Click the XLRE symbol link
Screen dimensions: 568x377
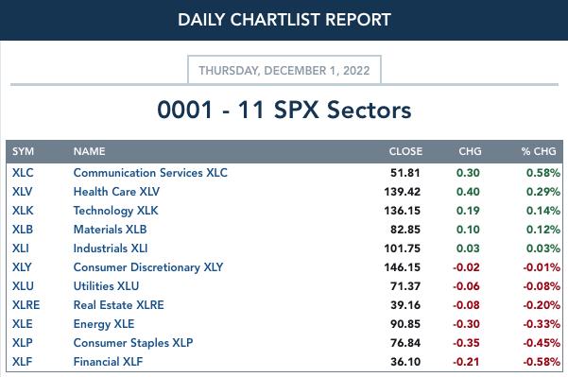26,305
